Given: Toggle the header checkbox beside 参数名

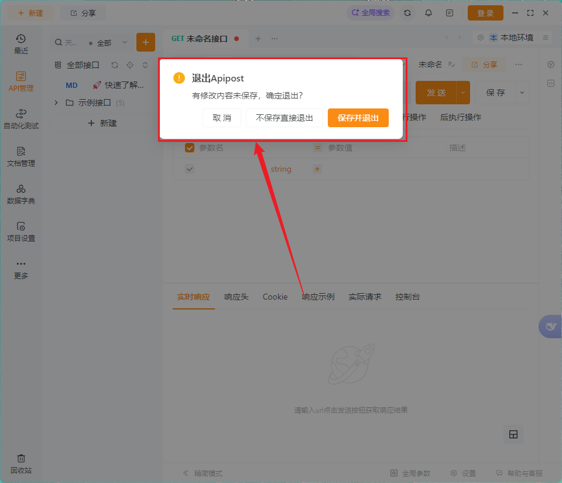Looking at the screenshot, I should pos(190,148).
